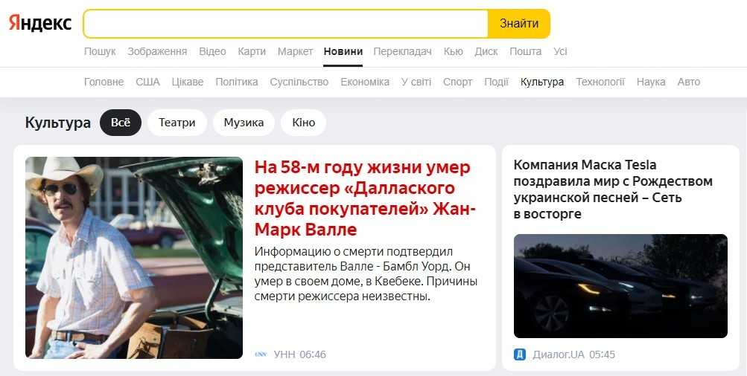Open the Tesla cars news image

click(620, 286)
